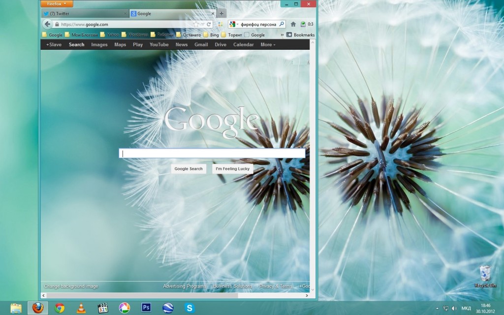Screen dimensions: 504x315
Task: Open Drive in the Google bar
Action: 220,45
